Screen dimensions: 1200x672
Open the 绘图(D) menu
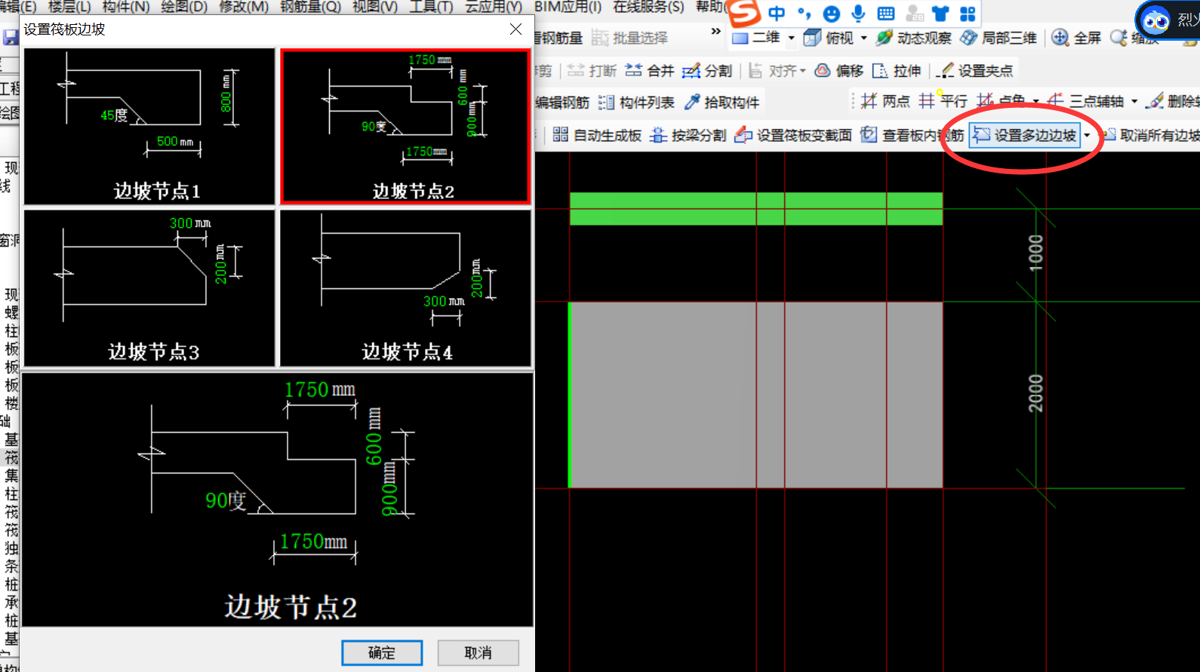click(x=184, y=7)
